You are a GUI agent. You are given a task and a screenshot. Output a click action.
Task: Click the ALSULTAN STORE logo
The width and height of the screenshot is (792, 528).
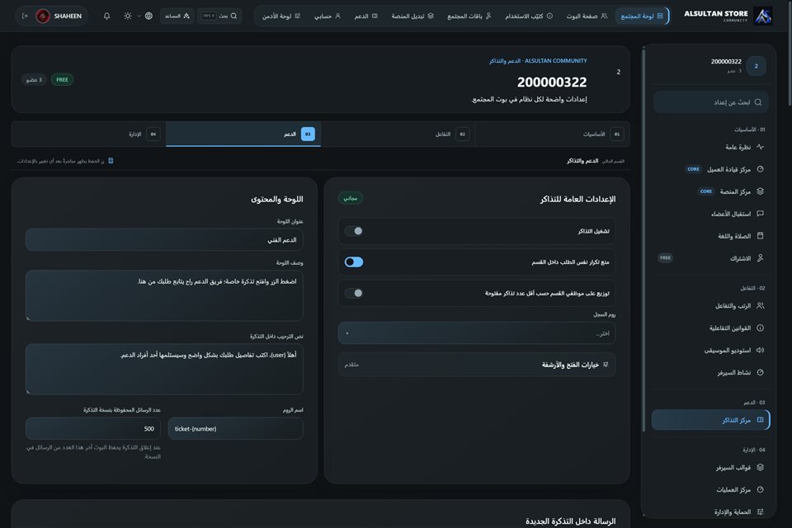pos(728,16)
